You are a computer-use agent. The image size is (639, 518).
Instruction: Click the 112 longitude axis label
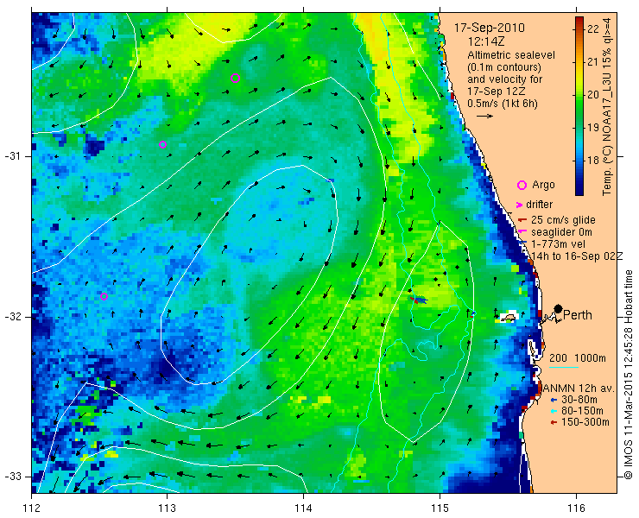[31, 508]
